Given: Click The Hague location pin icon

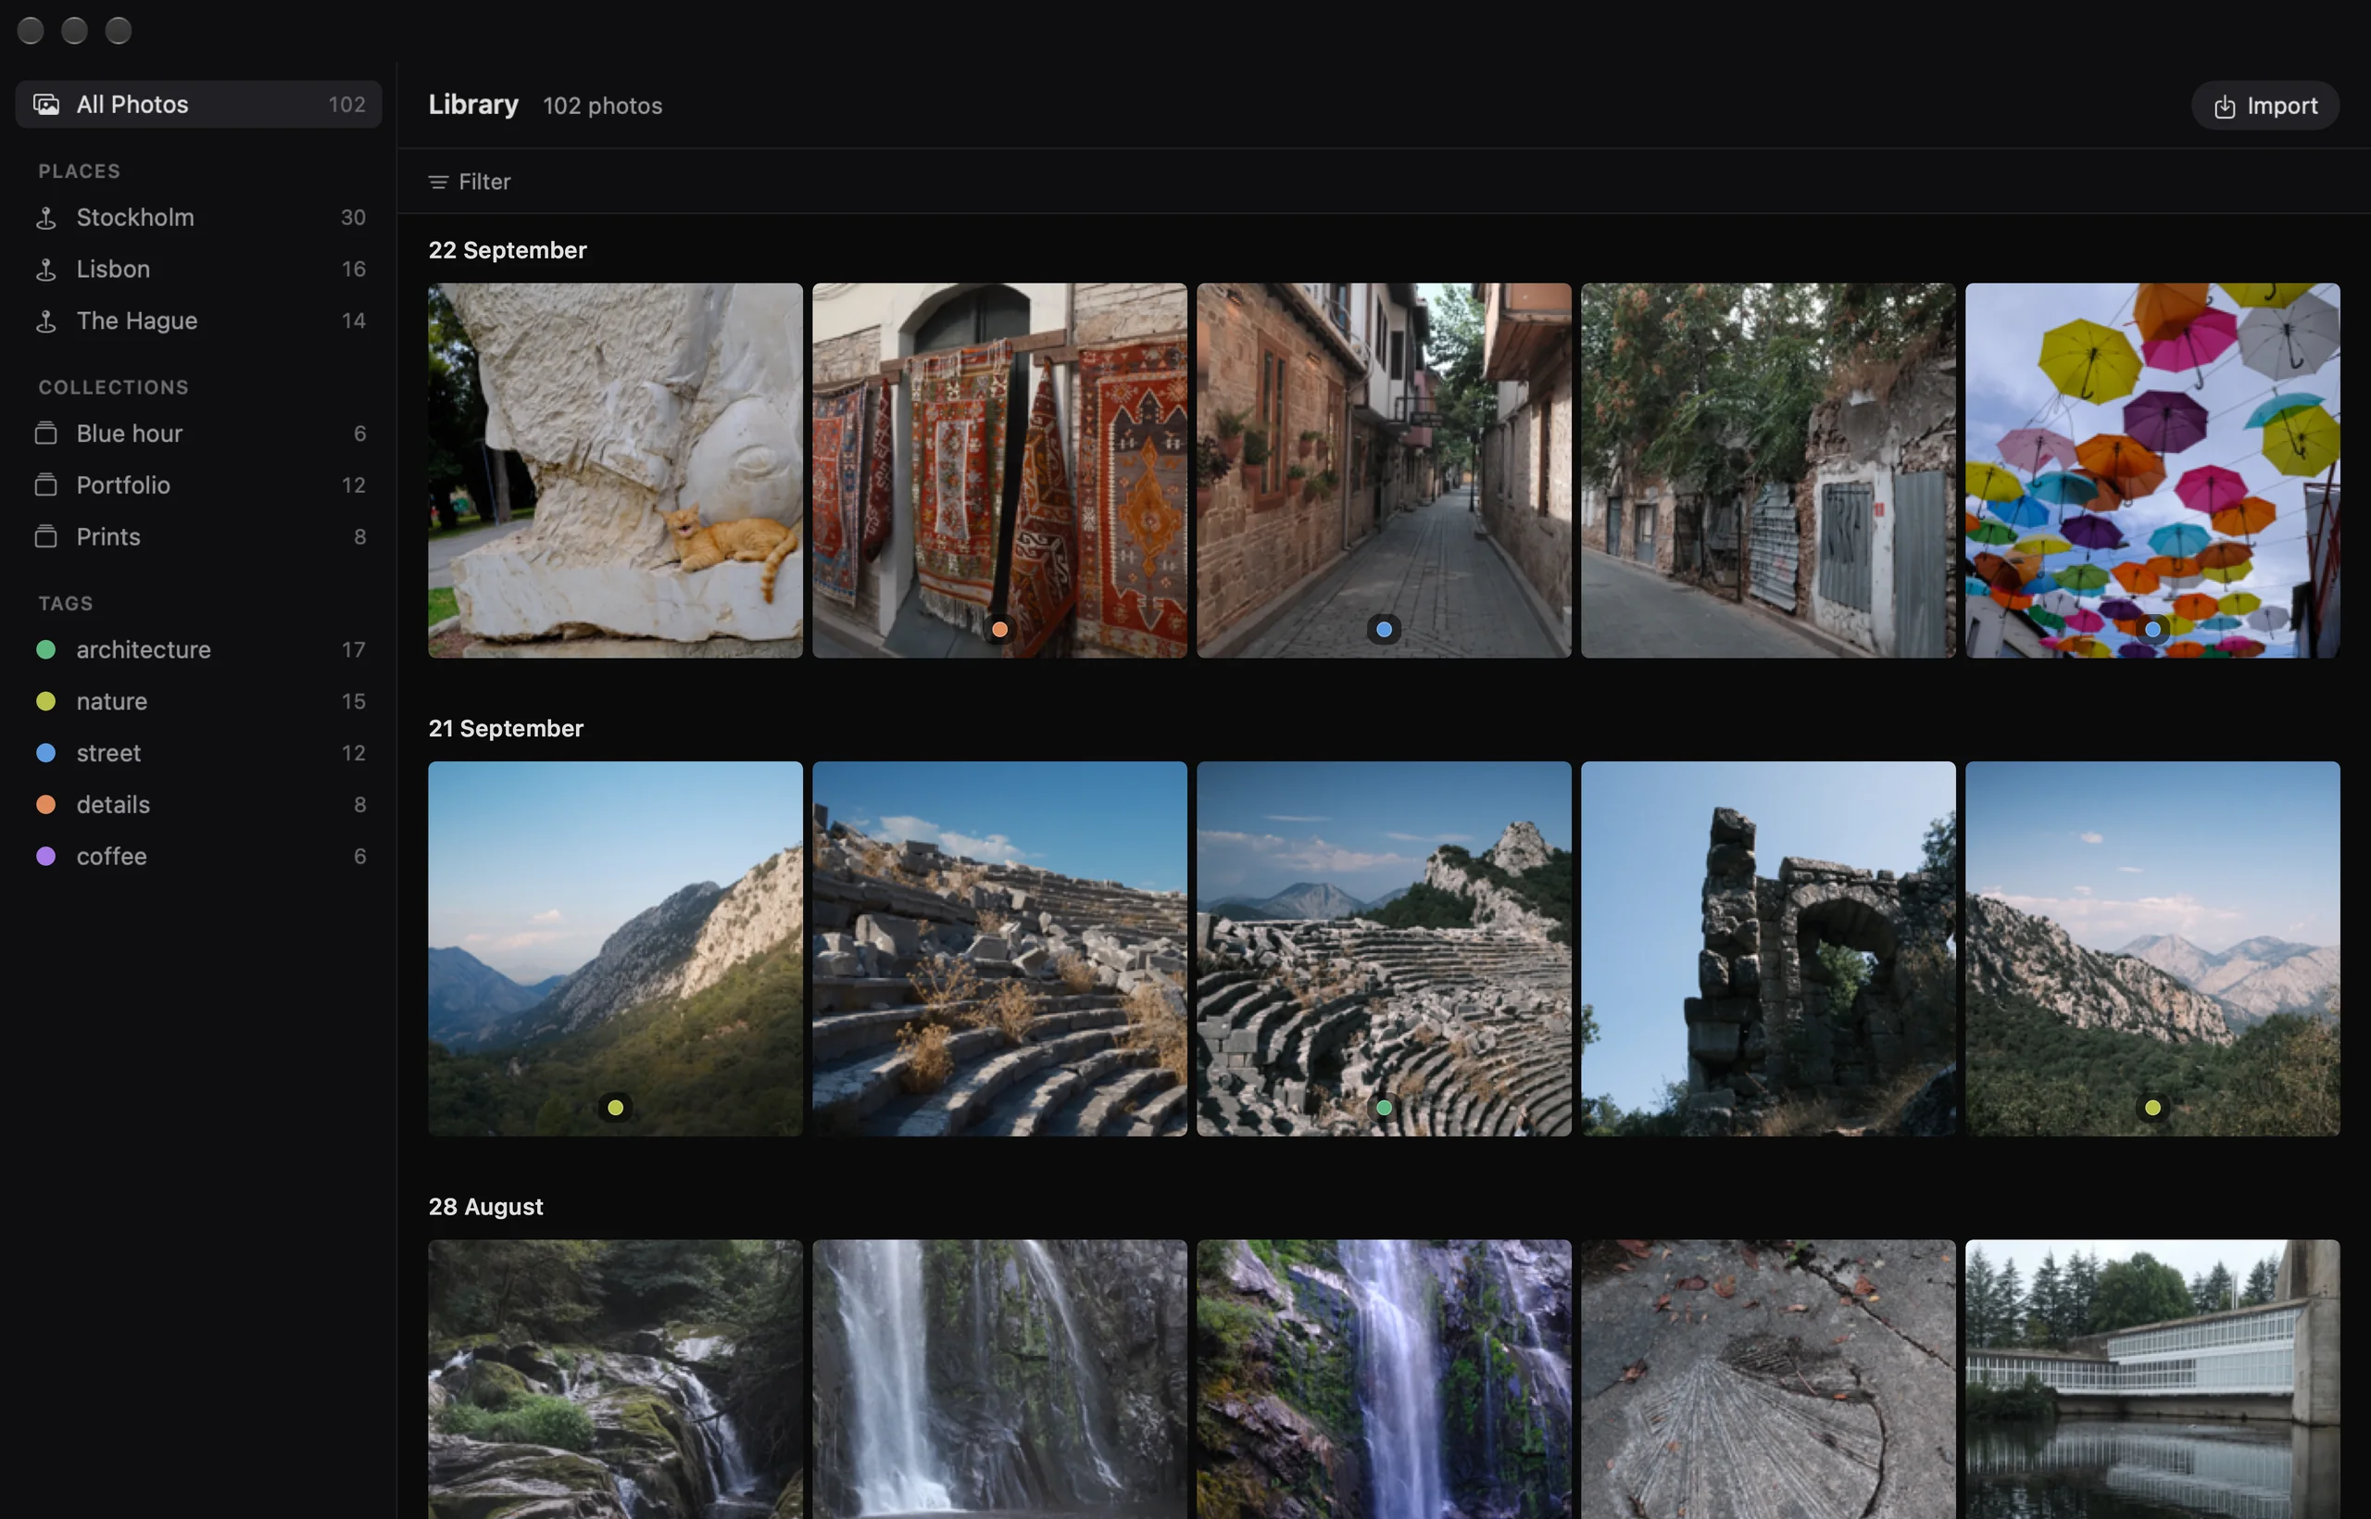Looking at the screenshot, I should pos(46,320).
